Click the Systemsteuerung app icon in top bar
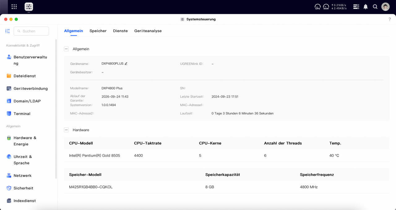This screenshot has height=210, width=396. pyautogui.click(x=29, y=7)
